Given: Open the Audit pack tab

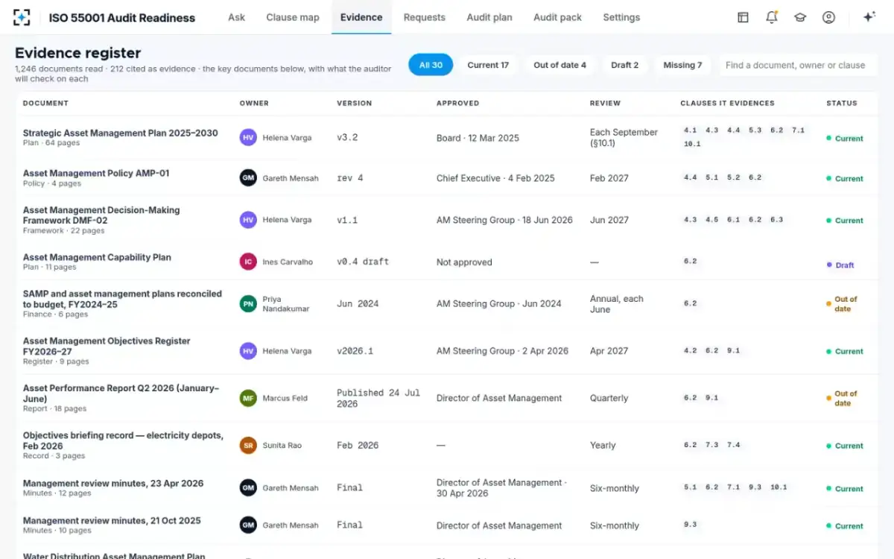Looking at the screenshot, I should pos(557,17).
